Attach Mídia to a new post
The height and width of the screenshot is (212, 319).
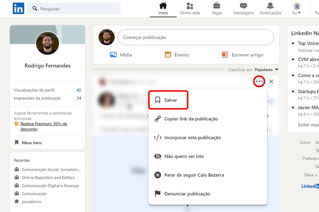click(x=121, y=54)
